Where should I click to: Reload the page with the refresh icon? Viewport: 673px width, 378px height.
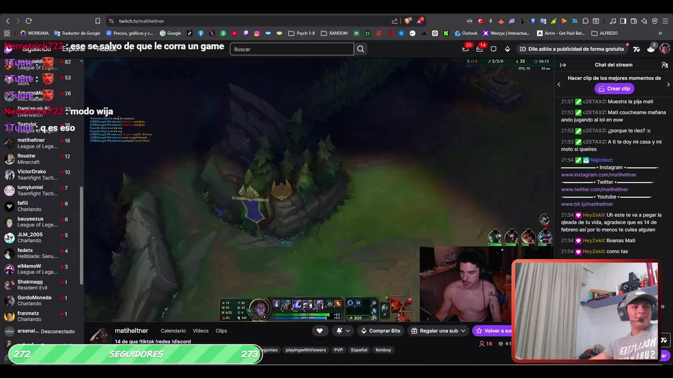click(28, 21)
